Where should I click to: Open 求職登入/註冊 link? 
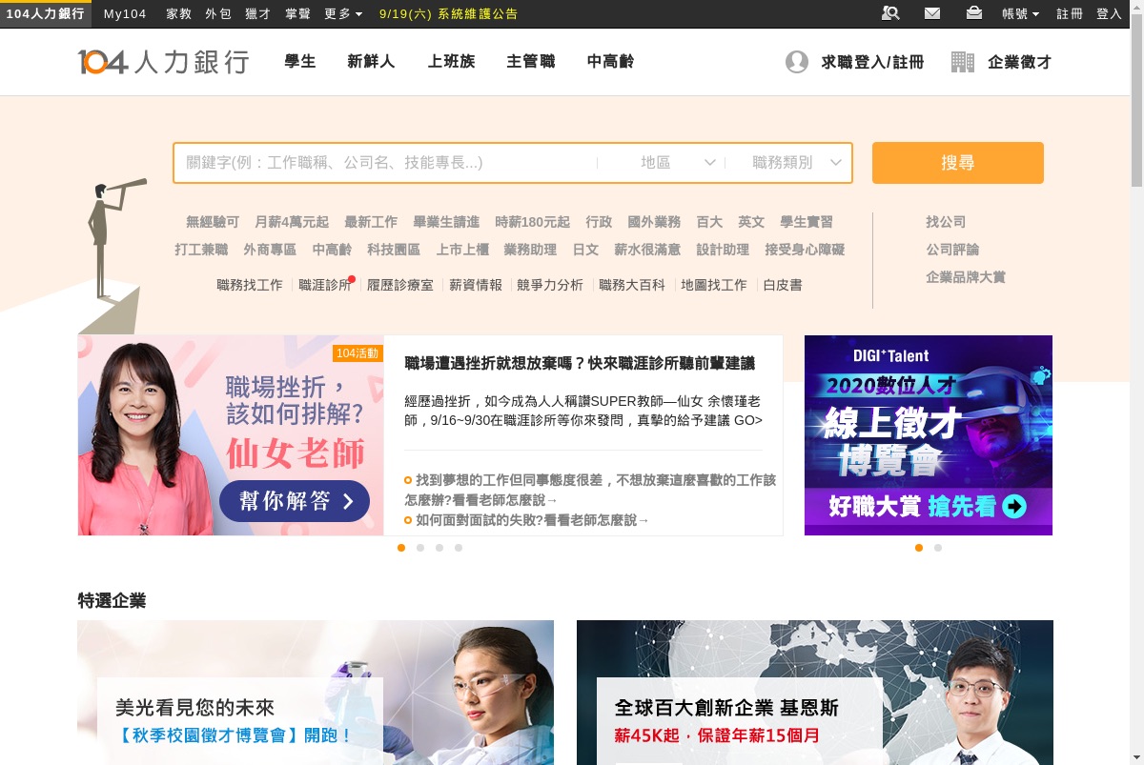click(x=872, y=62)
